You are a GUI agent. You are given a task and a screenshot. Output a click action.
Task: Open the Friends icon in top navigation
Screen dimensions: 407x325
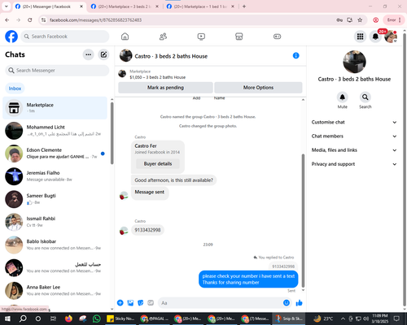point(163,37)
